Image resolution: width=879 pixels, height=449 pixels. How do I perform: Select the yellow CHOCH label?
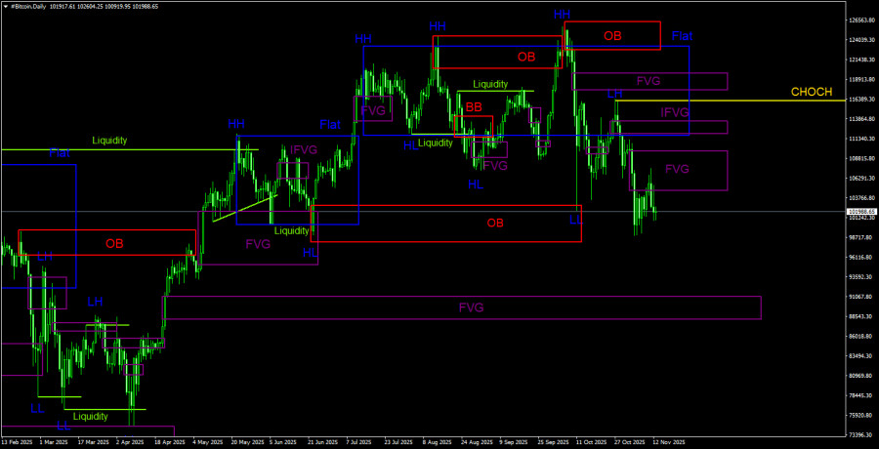point(811,93)
